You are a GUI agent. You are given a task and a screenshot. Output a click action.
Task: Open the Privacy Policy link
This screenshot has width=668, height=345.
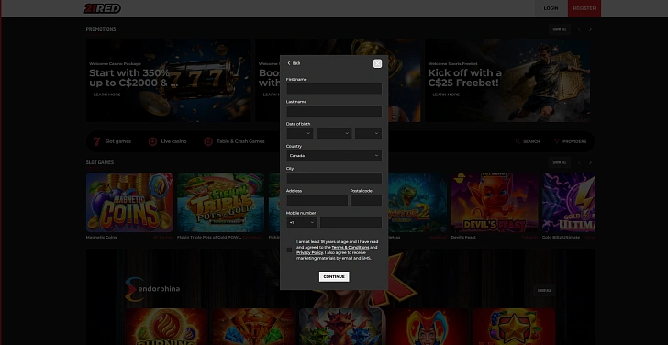pyautogui.click(x=309, y=252)
